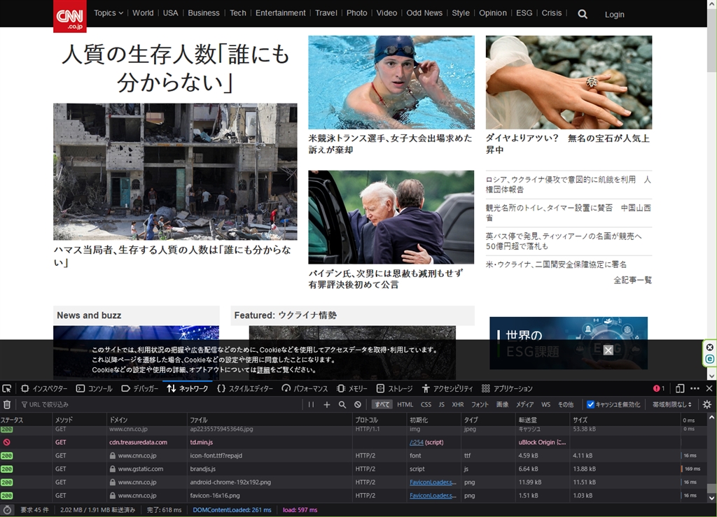Screen dimensions: 717x517
Task: Toggle responsive design mode icon
Action: [x=680, y=388]
